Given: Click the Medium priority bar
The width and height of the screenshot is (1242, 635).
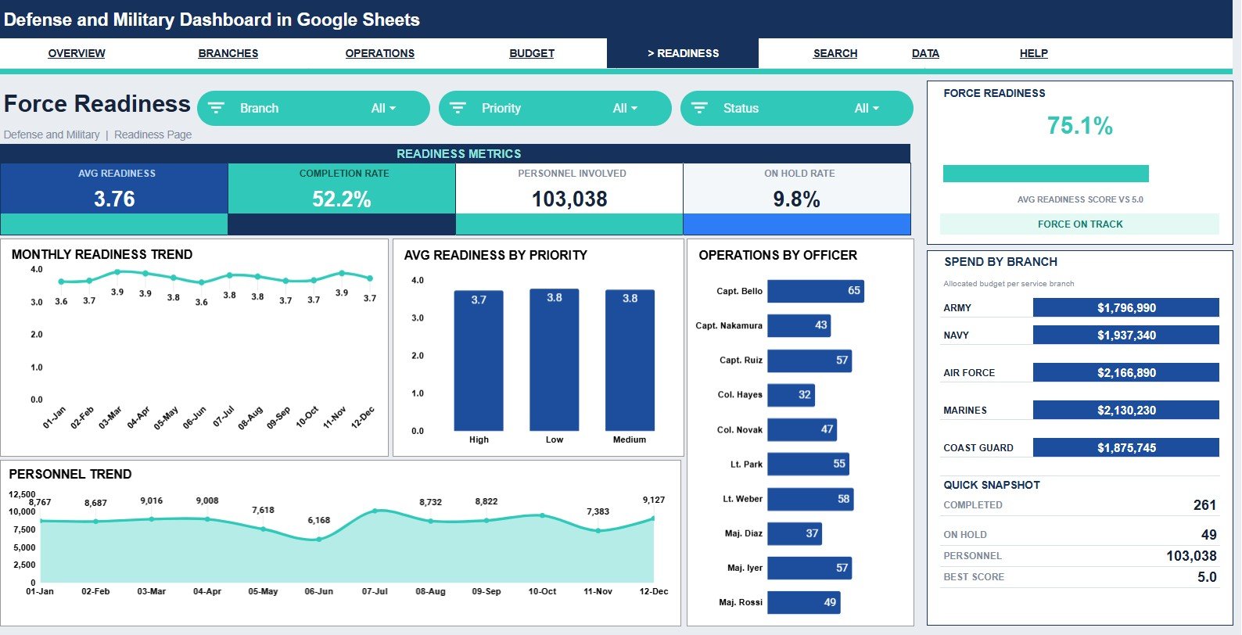Looking at the screenshot, I should (x=630, y=360).
